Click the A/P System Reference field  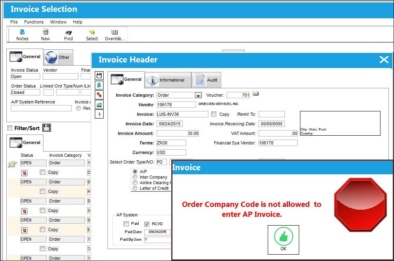point(41,108)
